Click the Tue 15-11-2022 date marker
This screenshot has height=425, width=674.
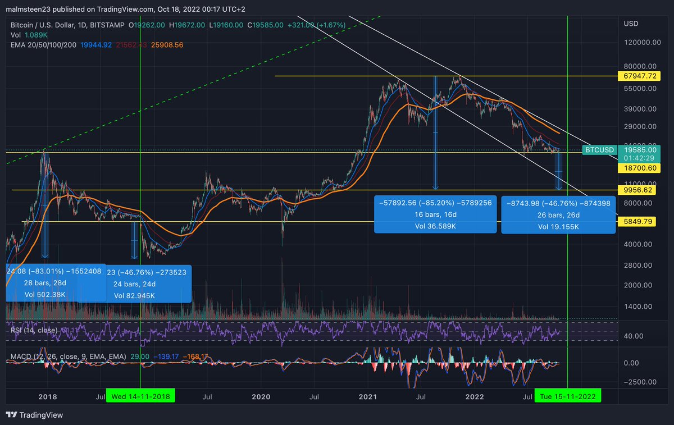[568, 396]
